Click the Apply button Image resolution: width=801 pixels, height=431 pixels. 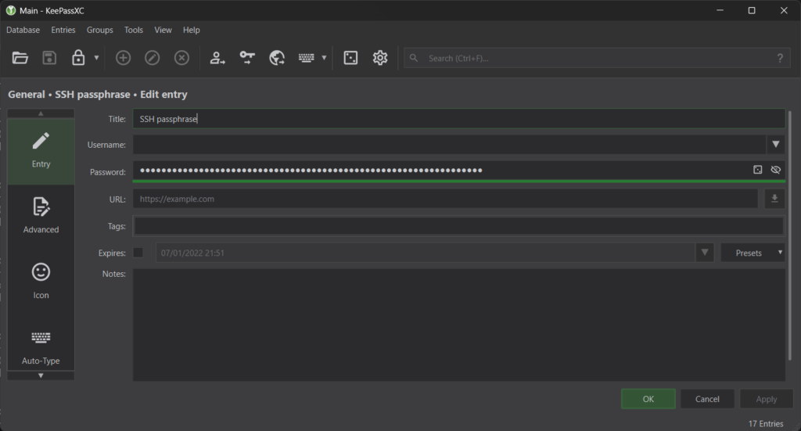pos(767,399)
